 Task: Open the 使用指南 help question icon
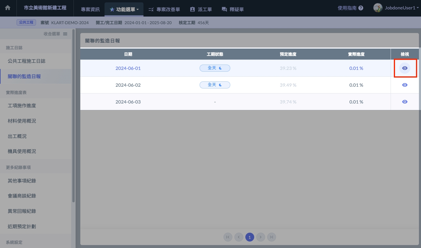click(x=361, y=8)
